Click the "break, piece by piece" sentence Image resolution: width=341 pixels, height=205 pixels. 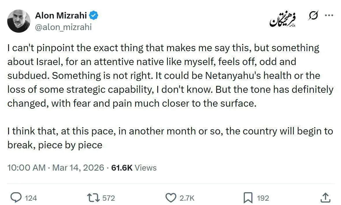click(x=55, y=145)
